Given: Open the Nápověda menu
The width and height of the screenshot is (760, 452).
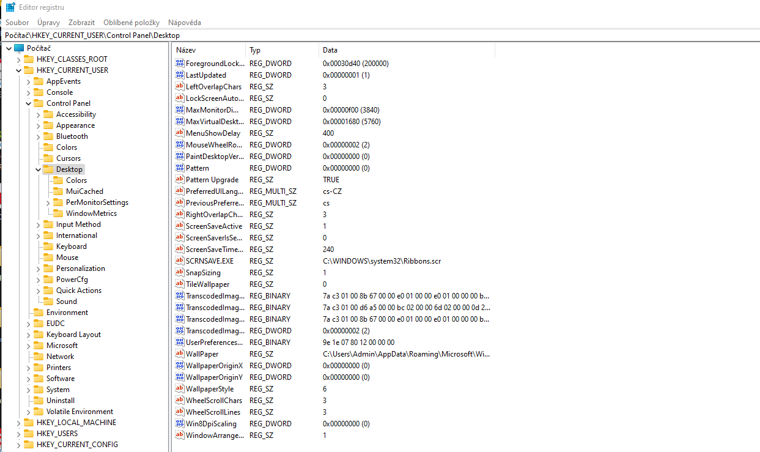Looking at the screenshot, I should point(184,23).
